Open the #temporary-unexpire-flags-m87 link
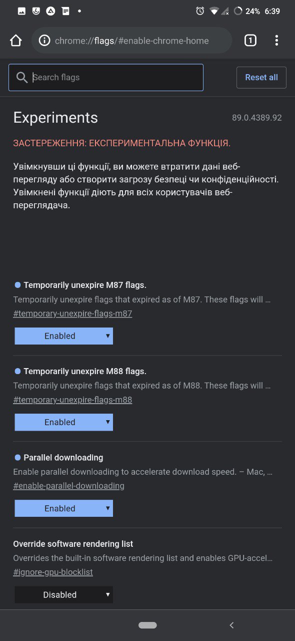 (72, 314)
